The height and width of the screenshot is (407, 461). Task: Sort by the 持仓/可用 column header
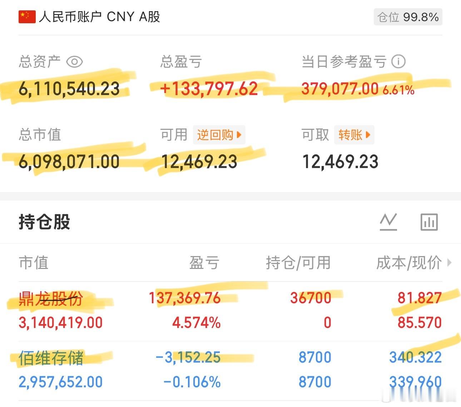point(298,263)
